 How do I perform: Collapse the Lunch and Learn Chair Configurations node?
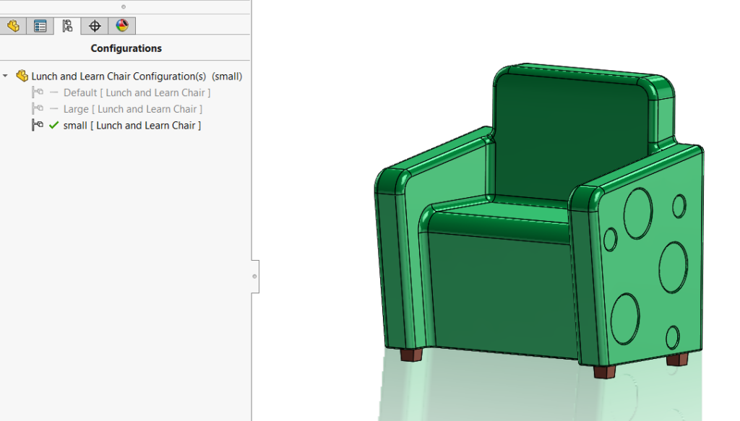pos(6,76)
